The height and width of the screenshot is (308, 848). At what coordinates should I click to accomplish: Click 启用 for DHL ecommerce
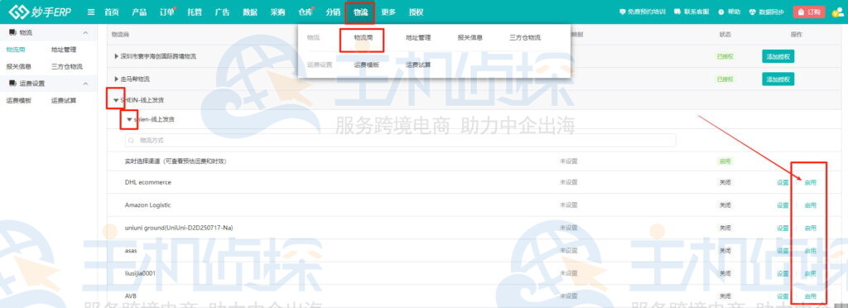[810, 183]
